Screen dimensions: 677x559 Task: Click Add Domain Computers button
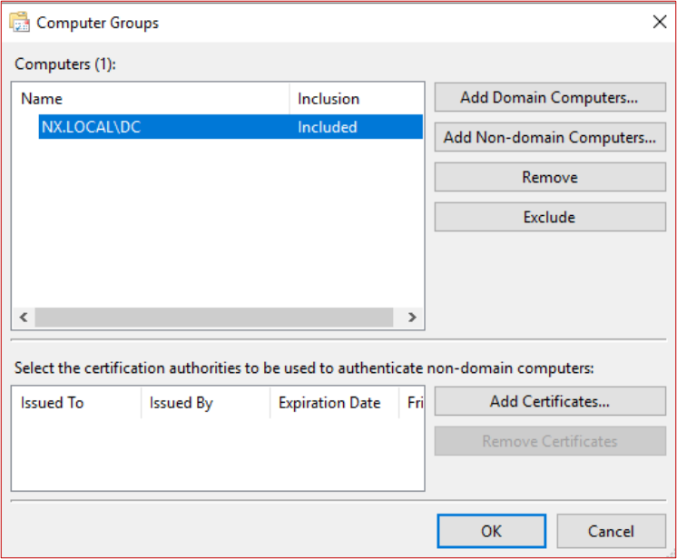click(550, 98)
